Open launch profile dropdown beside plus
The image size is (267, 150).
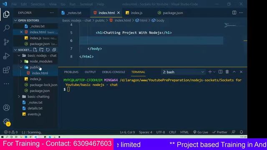(214, 72)
